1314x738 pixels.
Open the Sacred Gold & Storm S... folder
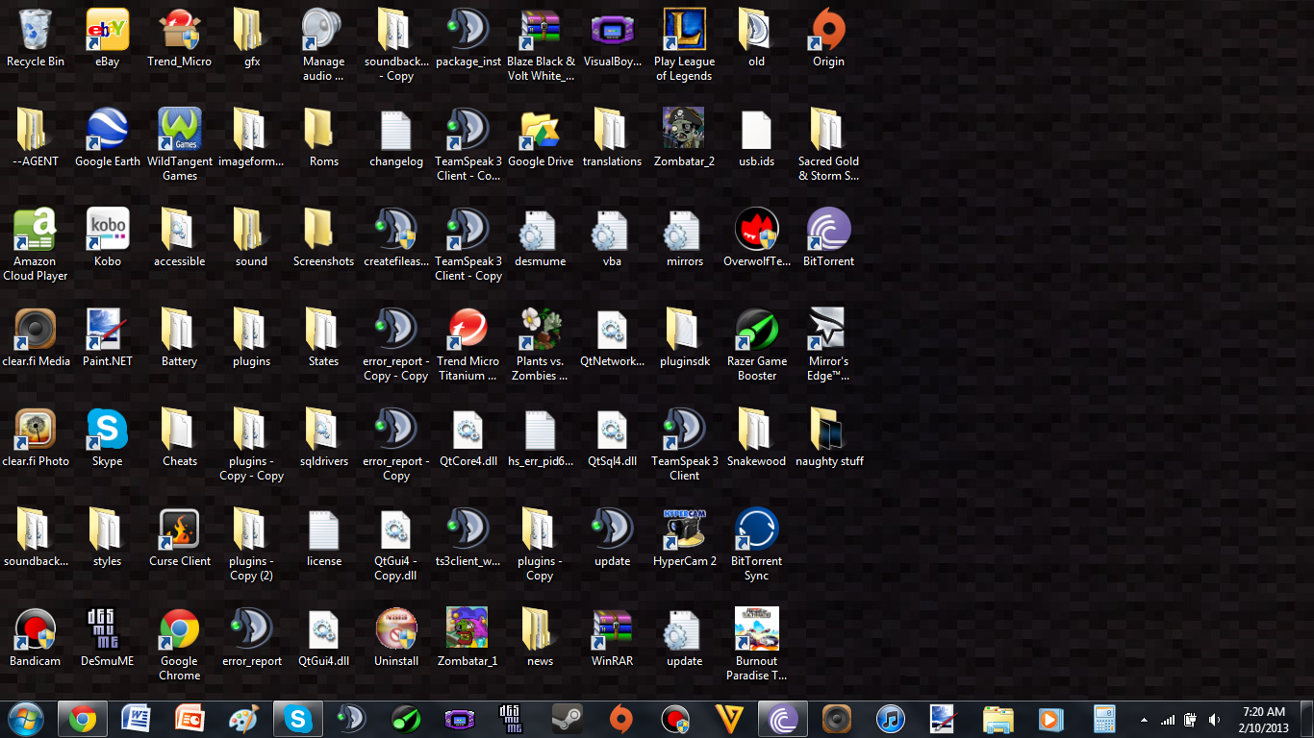point(828,145)
